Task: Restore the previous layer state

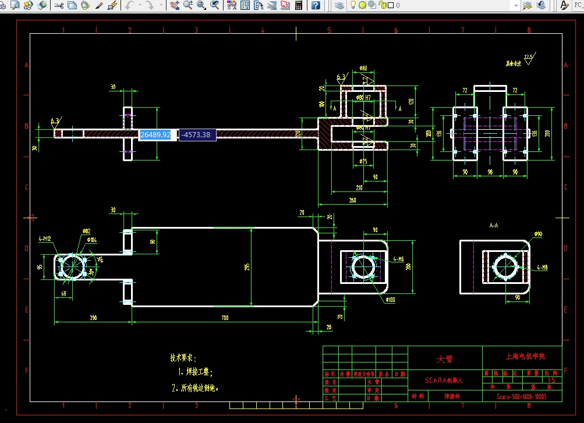Action: point(541,5)
